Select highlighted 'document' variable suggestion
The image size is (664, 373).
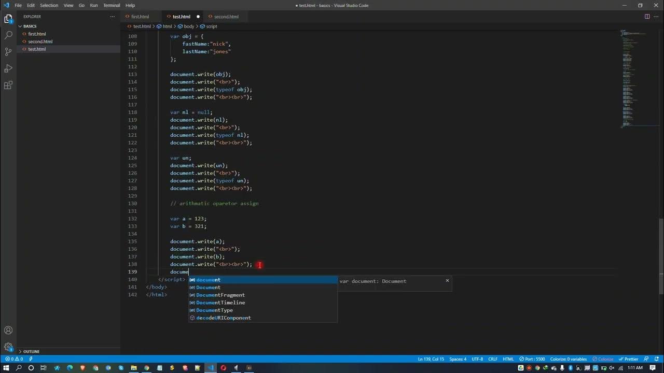pos(263,280)
